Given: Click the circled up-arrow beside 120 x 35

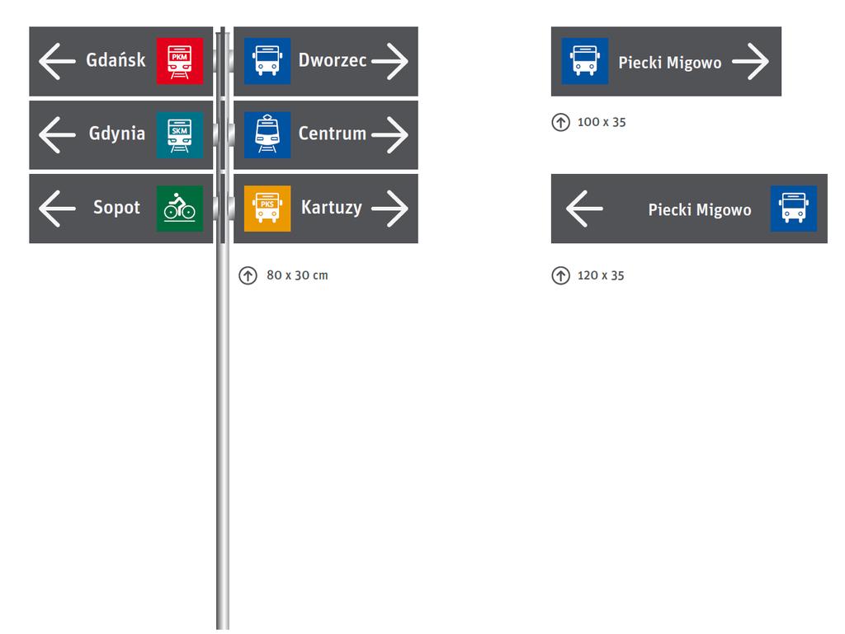Looking at the screenshot, I should point(560,276).
